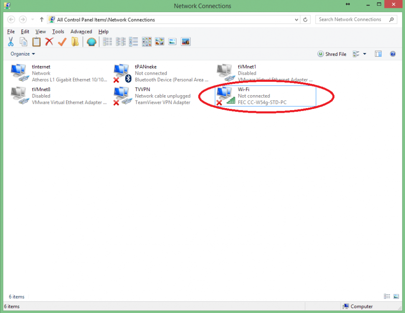
Task: Click the orange checkmark Properties icon
Action: point(62,42)
